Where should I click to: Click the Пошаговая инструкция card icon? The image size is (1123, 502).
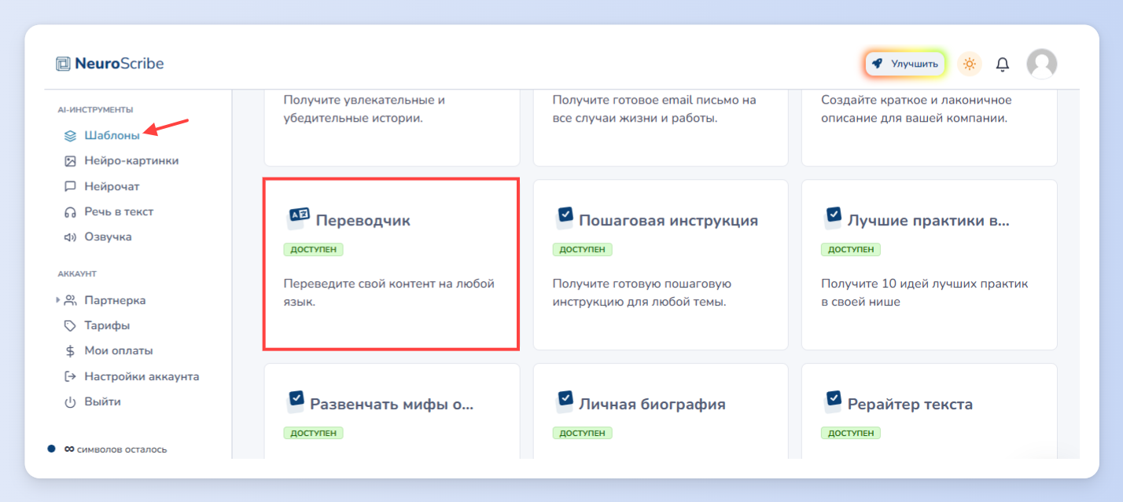[564, 218]
